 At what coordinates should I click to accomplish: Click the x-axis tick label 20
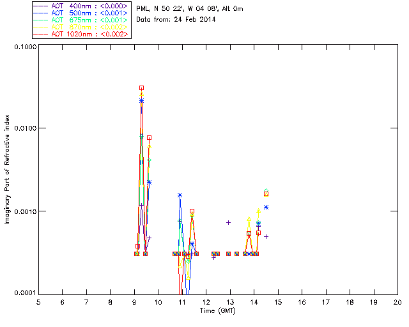pos(397,302)
